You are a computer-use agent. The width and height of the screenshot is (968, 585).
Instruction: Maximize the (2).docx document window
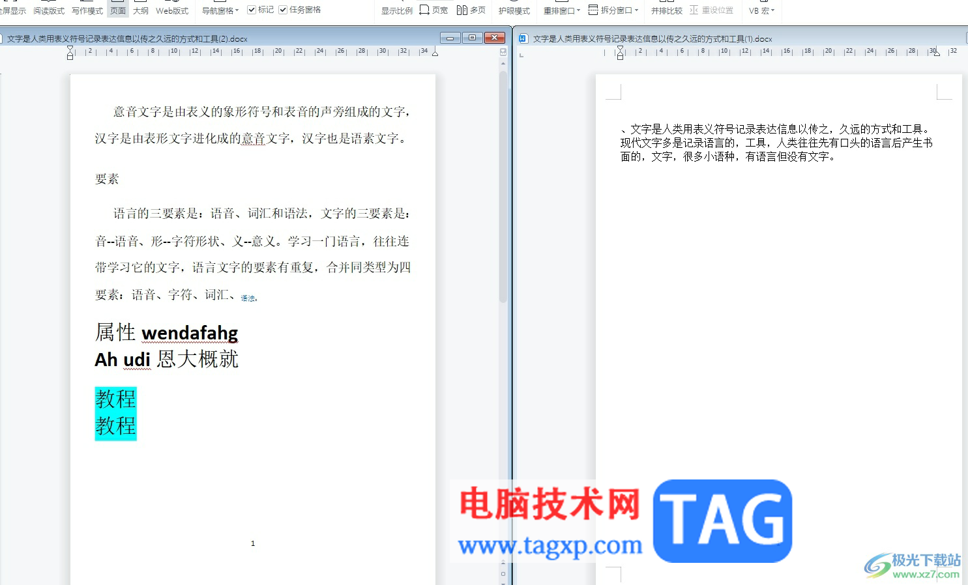[473, 38]
